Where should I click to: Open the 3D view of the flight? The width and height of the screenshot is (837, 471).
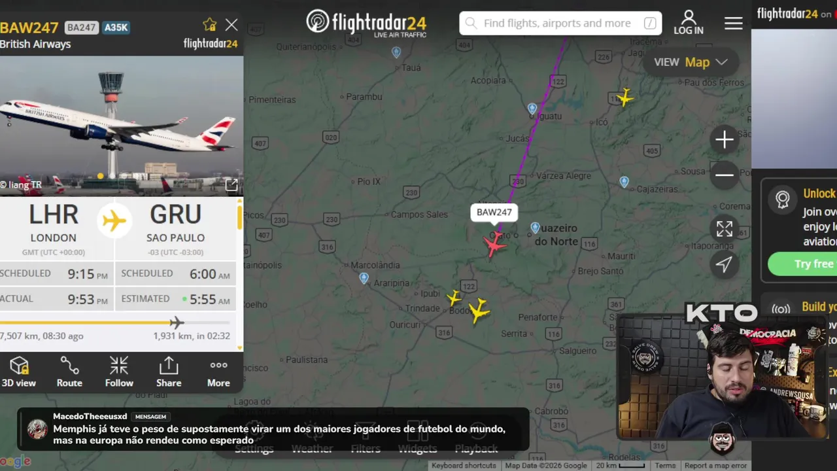19,372
